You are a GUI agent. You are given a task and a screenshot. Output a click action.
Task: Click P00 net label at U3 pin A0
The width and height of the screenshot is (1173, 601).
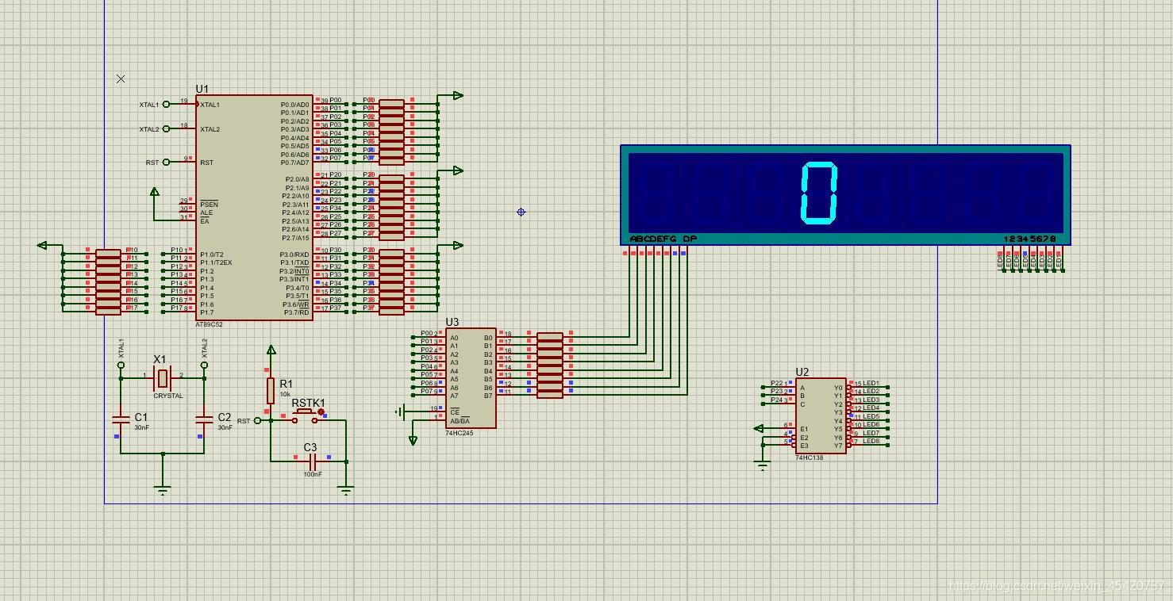[x=427, y=334]
